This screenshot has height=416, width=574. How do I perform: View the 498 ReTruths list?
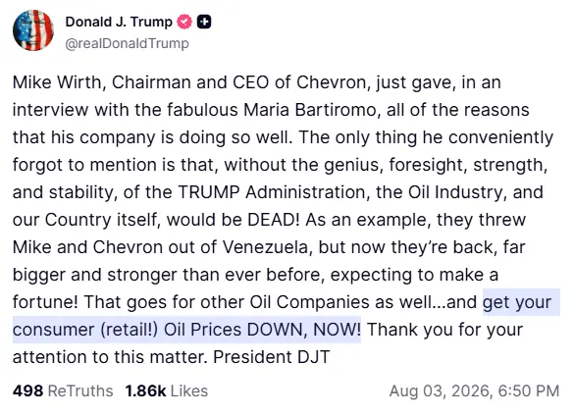point(63,390)
